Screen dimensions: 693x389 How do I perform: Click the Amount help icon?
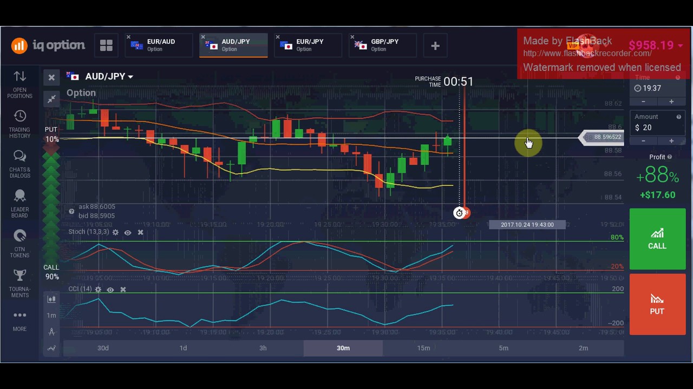678,117
